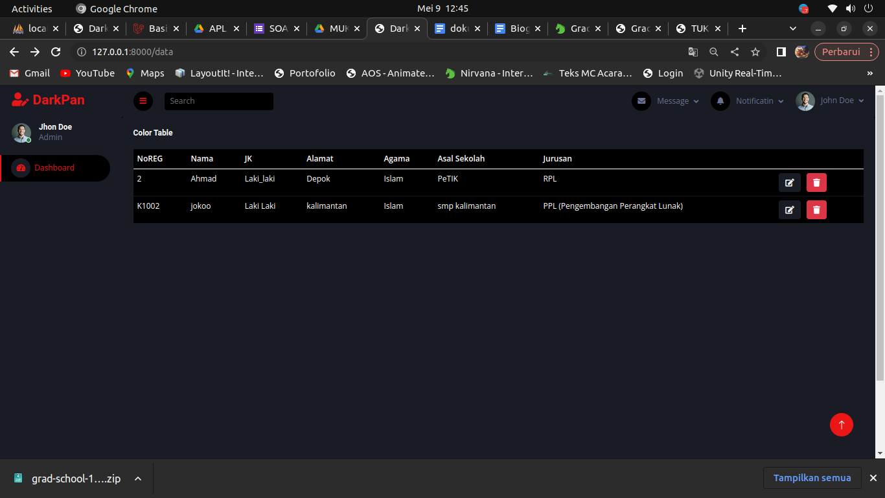Click the Search input field
This screenshot has width=885, height=498.
(218, 101)
